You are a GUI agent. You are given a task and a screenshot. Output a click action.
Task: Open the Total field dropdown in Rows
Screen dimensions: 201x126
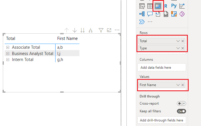[178, 41]
